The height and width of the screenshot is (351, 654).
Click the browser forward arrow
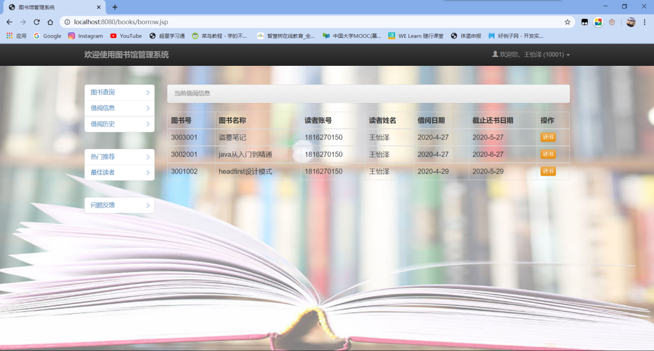coord(23,22)
